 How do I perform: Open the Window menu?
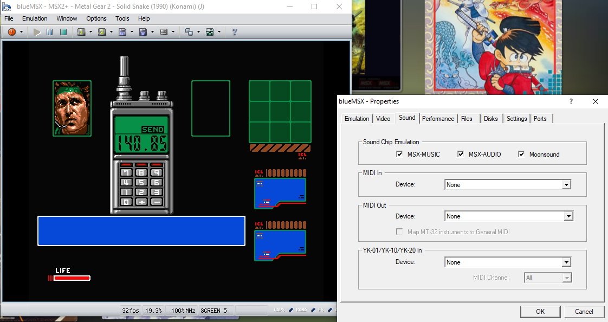[67, 18]
